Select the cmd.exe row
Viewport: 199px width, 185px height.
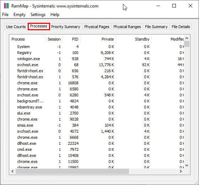click(x=97, y=149)
